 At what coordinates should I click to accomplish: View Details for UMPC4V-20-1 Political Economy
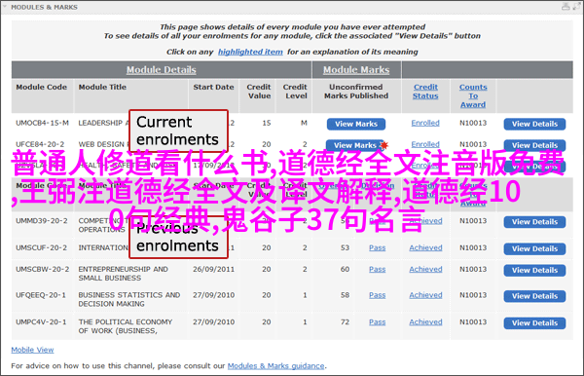(x=534, y=323)
